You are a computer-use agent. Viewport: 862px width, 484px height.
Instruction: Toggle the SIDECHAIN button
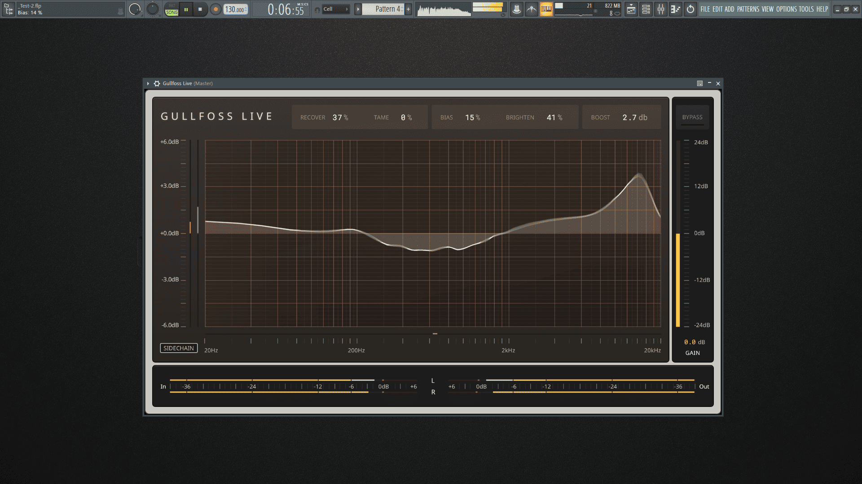[179, 348]
